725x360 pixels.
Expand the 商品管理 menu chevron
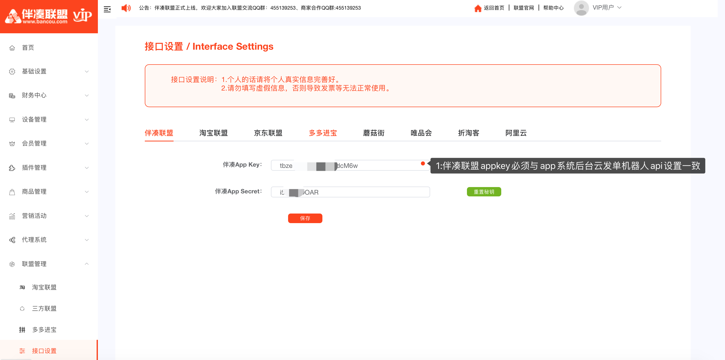point(87,192)
